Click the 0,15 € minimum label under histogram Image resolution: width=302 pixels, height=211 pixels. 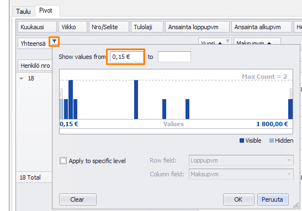[x=69, y=124]
